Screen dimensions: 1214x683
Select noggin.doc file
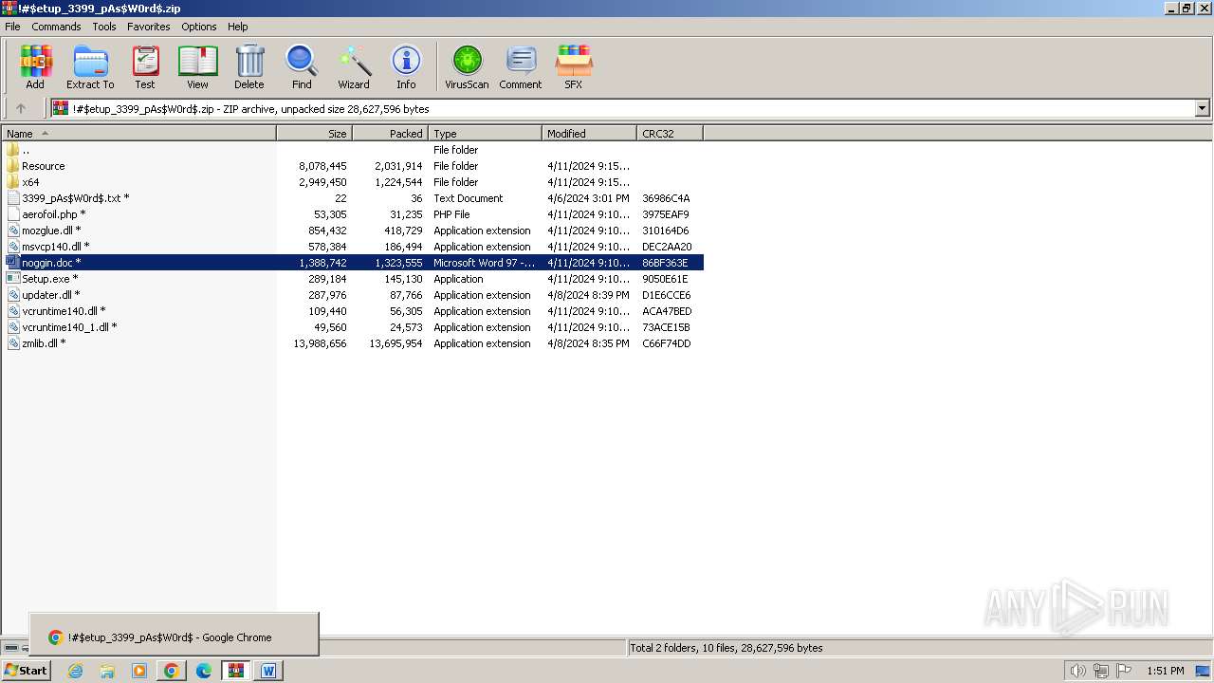point(352,263)
